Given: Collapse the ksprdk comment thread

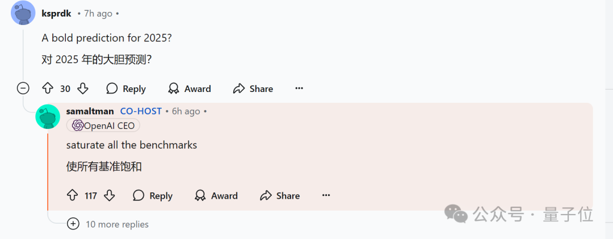Looking at the screenshot, I should coord(23,89).
